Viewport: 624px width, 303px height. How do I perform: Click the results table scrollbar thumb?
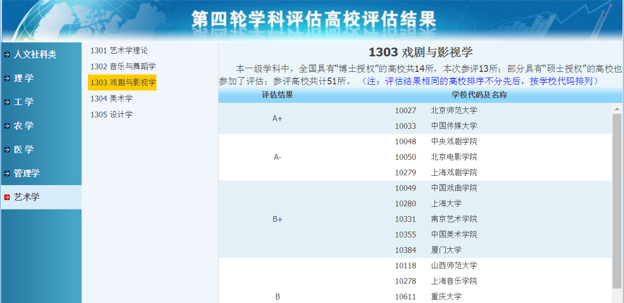617,201
